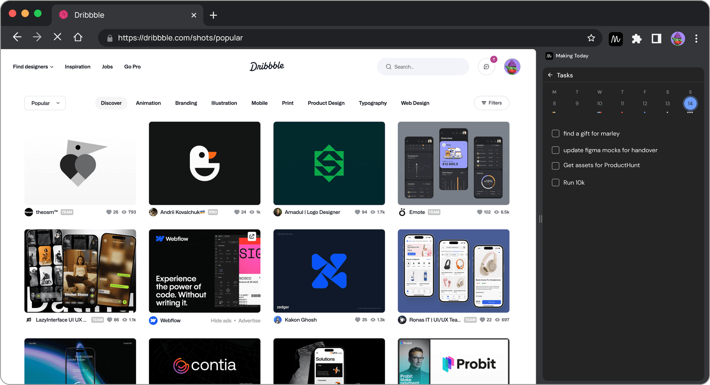Click the external link icon on Webflow ad
Viewport: 710px width, 385px height.
252,236
